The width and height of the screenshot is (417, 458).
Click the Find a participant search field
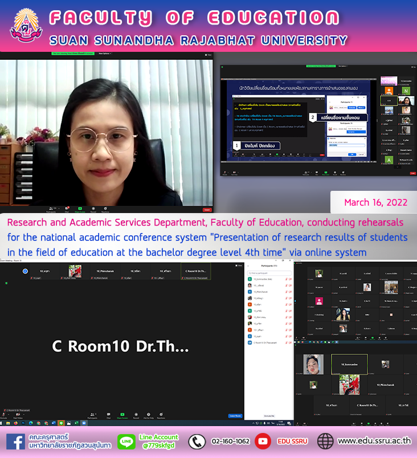pos(269,273)
